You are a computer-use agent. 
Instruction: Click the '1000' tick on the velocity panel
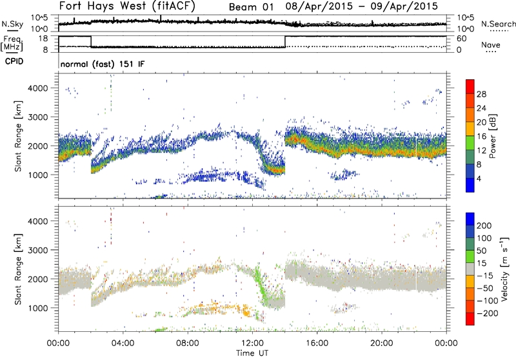[38, 308]
